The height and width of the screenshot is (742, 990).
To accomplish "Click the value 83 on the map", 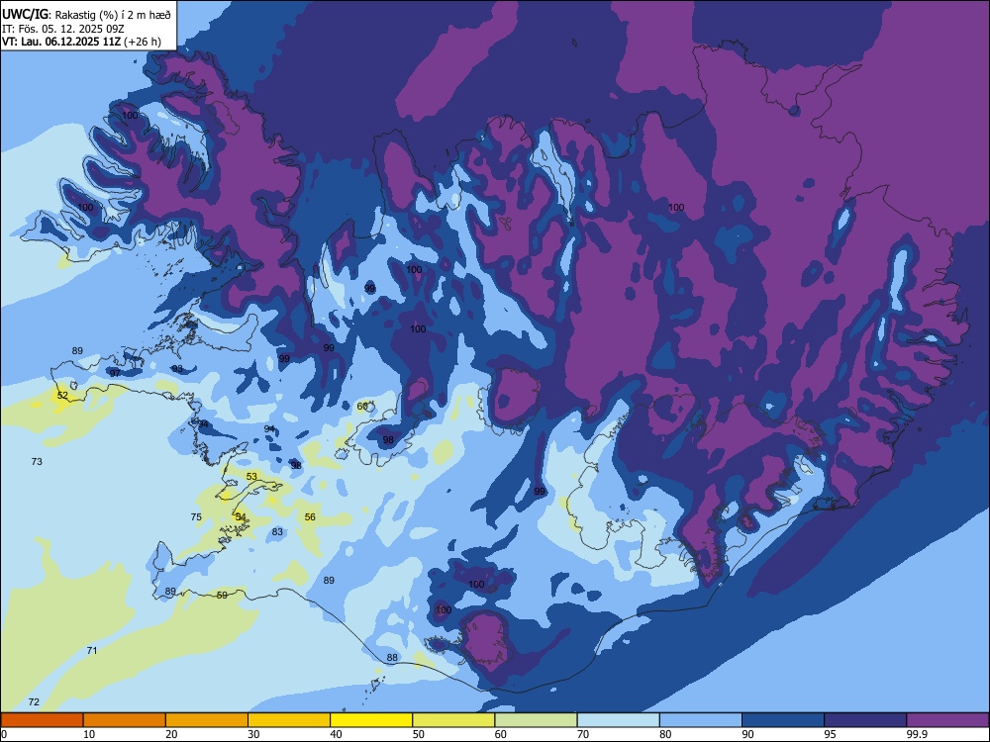I will [278, 532].
